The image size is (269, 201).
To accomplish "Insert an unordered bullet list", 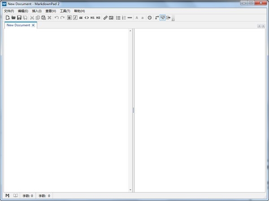I will 118,17.
